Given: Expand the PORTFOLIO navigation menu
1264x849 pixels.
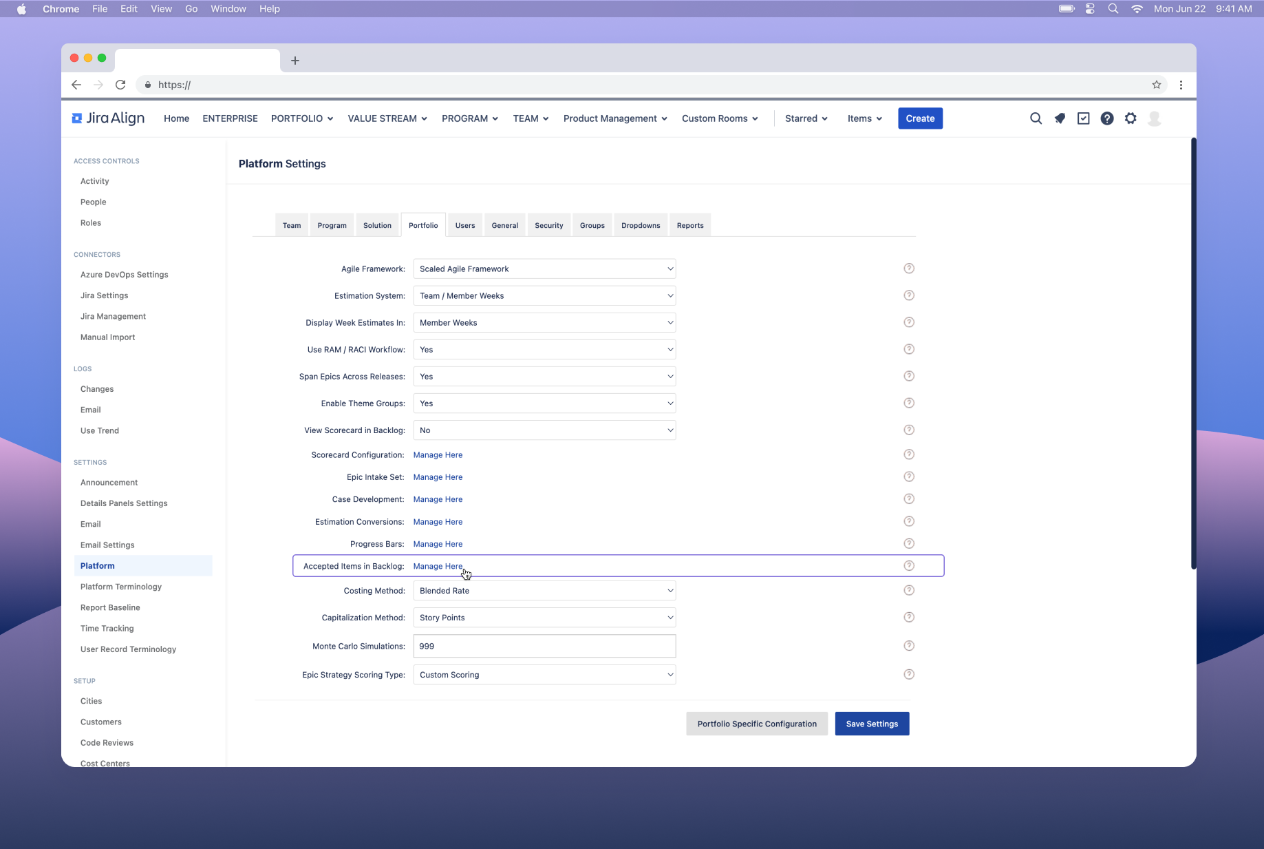Looking at the screenshot, I should pyautogui.click(x=302, y=118).
